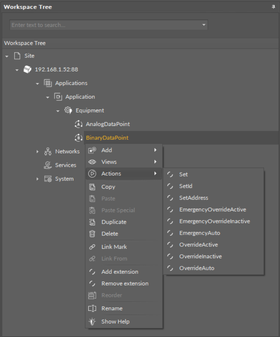Click the AnalogDataPoint node icon
The image size is (280, 337).
coord(78,124)
